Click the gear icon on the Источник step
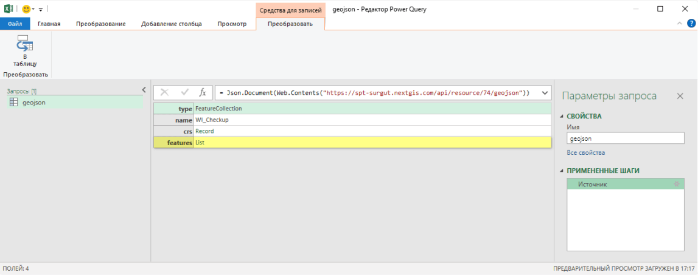698x275 pixels. 676,184
